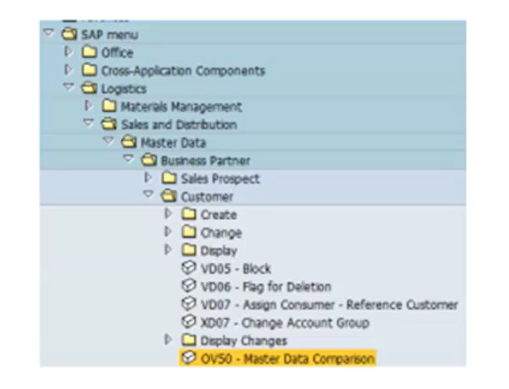The image size is (509, 389).
Task: Collapse the Business Partner arrow
Action: pos(129,159)
